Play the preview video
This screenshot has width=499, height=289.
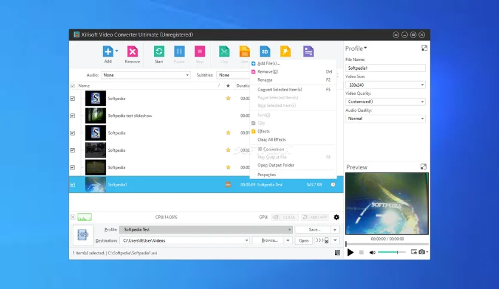350,253
